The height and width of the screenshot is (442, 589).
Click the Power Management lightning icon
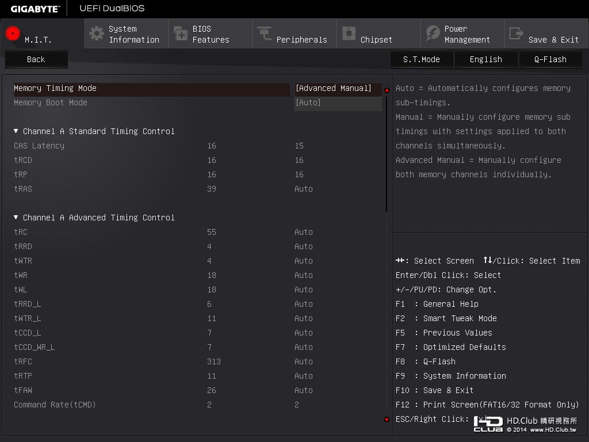[433, 33]
